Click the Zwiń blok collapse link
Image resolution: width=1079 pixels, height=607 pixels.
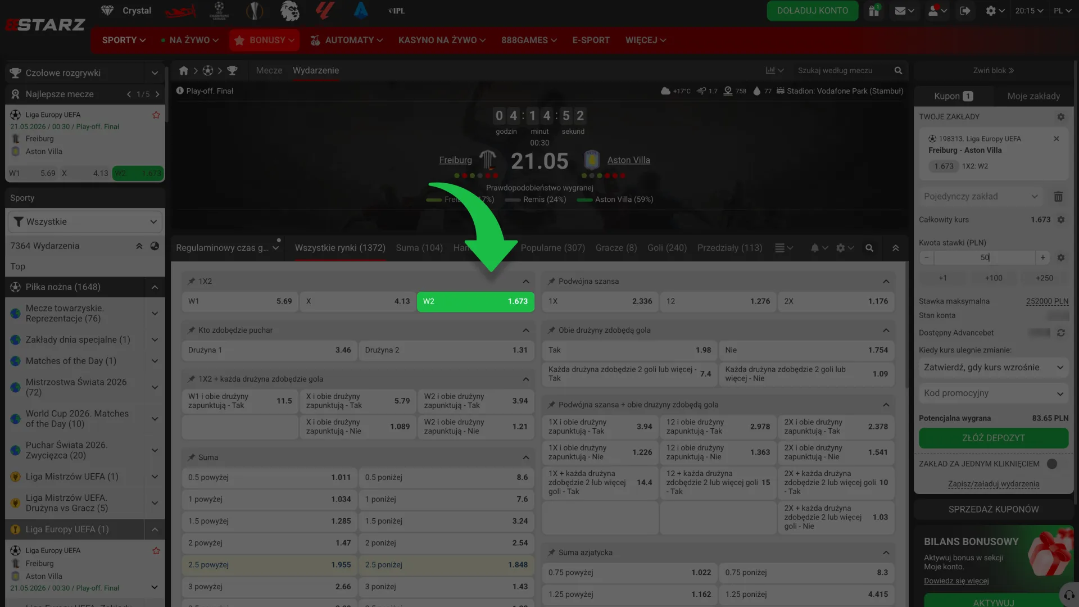coord(994,71)
